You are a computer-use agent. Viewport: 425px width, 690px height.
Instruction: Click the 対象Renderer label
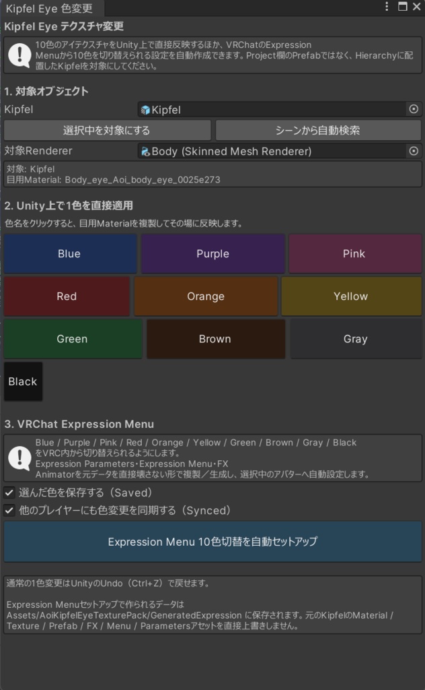(x=38, y=151)
